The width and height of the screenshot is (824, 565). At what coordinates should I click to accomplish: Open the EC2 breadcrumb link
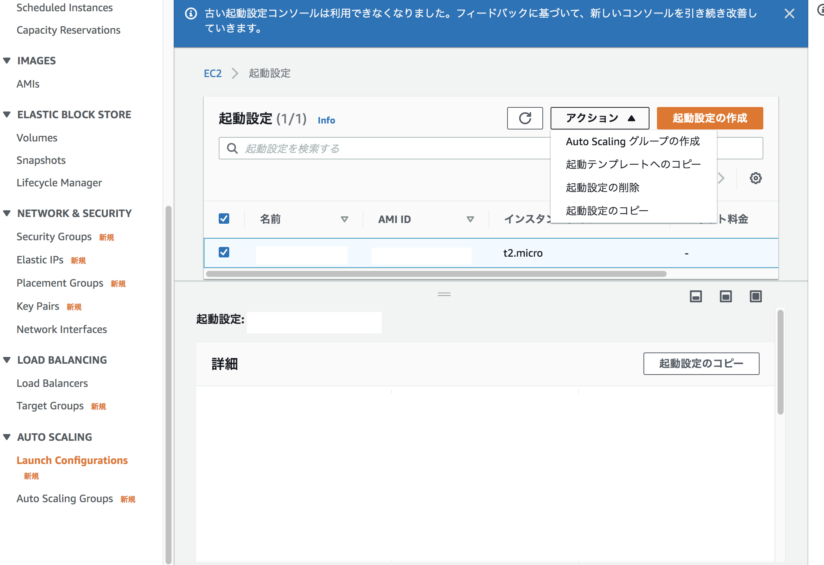click(x=213, y=73)
